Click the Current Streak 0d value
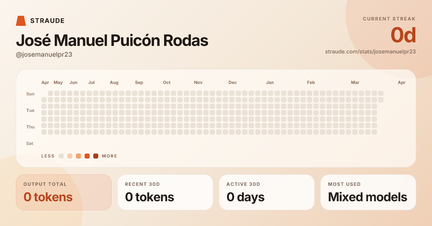The image size is (432, 226). tap(403, 35)
